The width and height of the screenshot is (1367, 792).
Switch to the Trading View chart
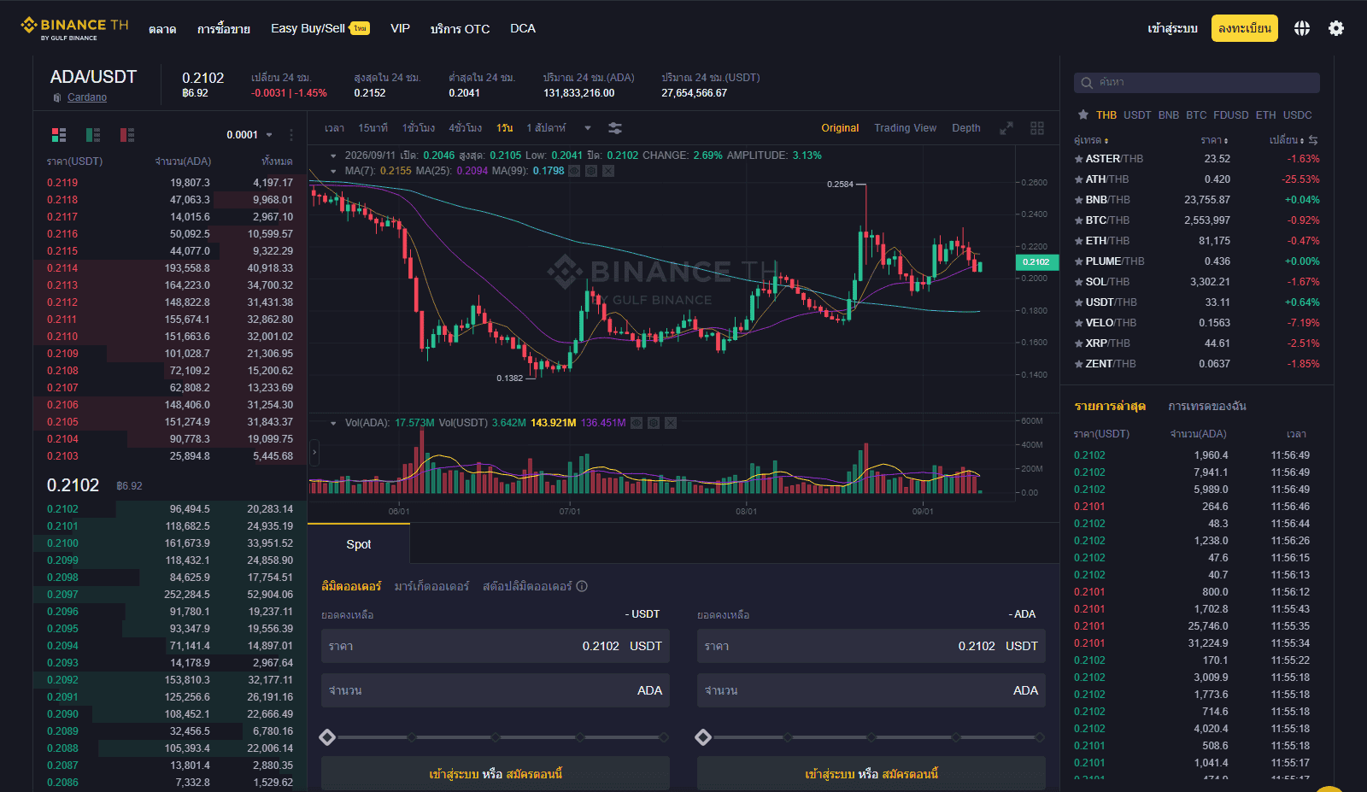905,128
